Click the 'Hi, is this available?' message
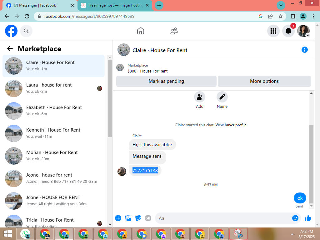This screenshot has width=320, height=240. pyautogui.click(x=152, y=144)
